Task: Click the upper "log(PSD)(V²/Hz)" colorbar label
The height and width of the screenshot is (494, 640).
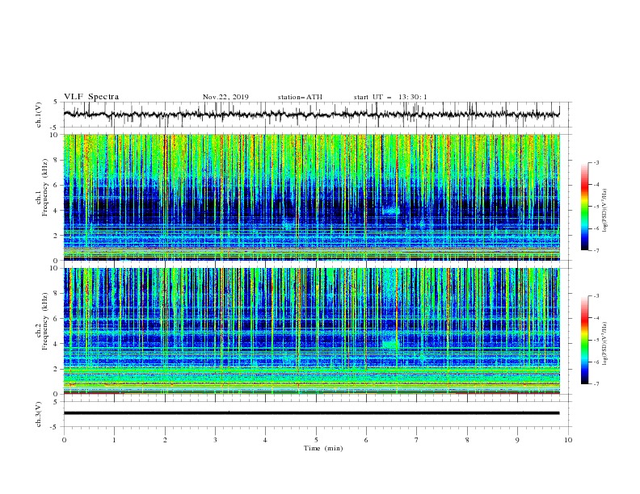Action: [605, 211]
